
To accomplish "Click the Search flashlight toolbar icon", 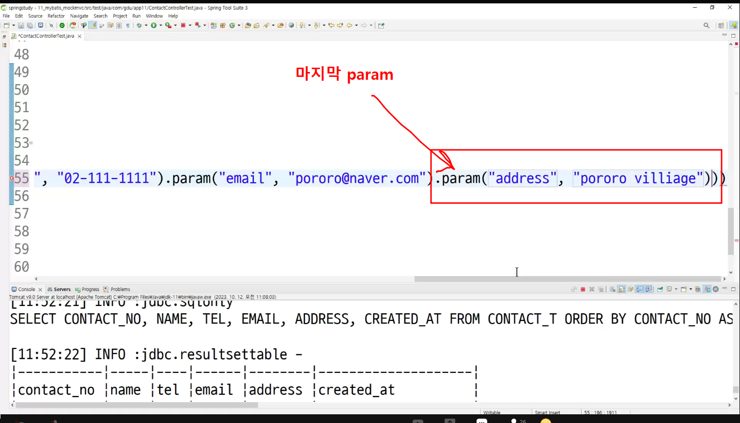I will (x=266, y=25).
